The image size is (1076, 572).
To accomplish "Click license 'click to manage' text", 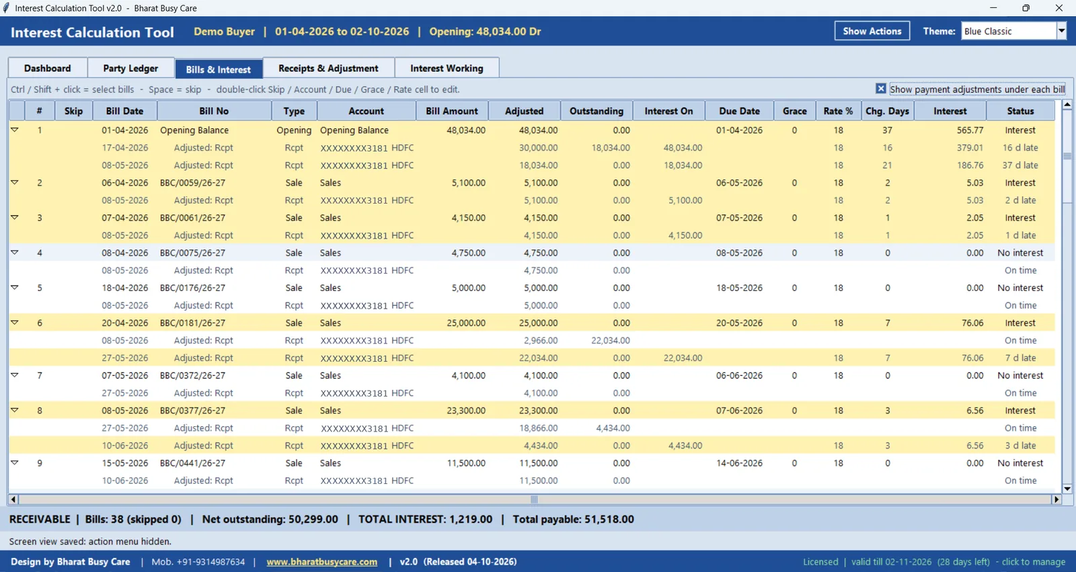I will click(1034, 562).
